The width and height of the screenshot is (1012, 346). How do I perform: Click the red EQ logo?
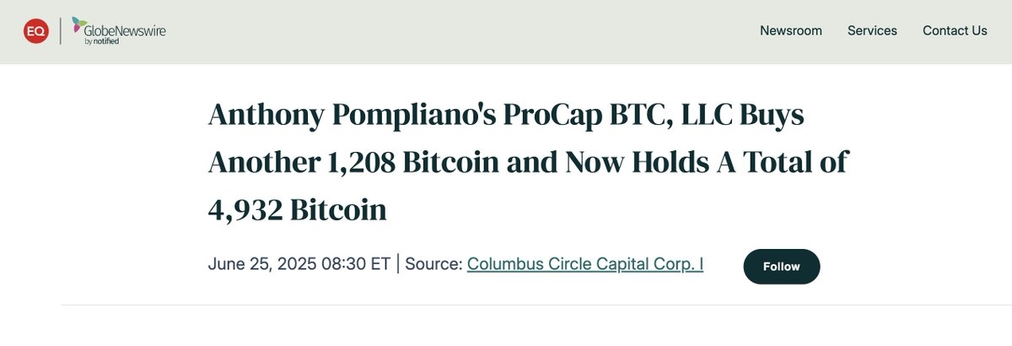click(36, 31)
